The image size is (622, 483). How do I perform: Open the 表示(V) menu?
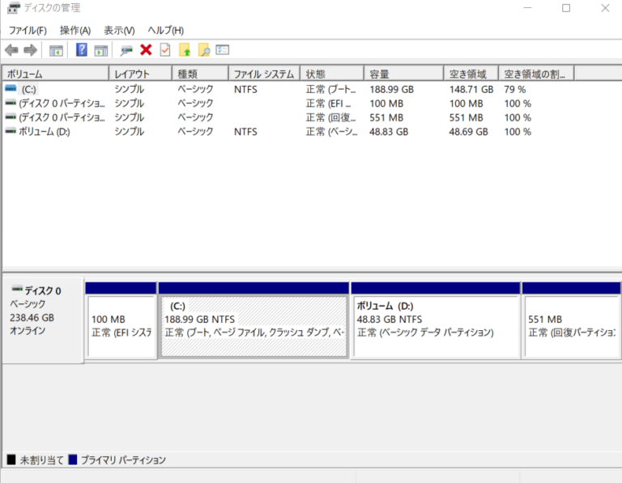[x=119, y=30]
